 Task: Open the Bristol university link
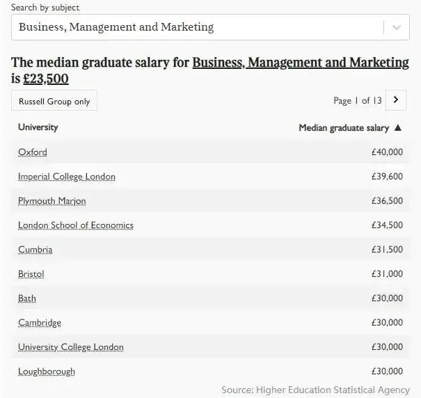(31, 274)
